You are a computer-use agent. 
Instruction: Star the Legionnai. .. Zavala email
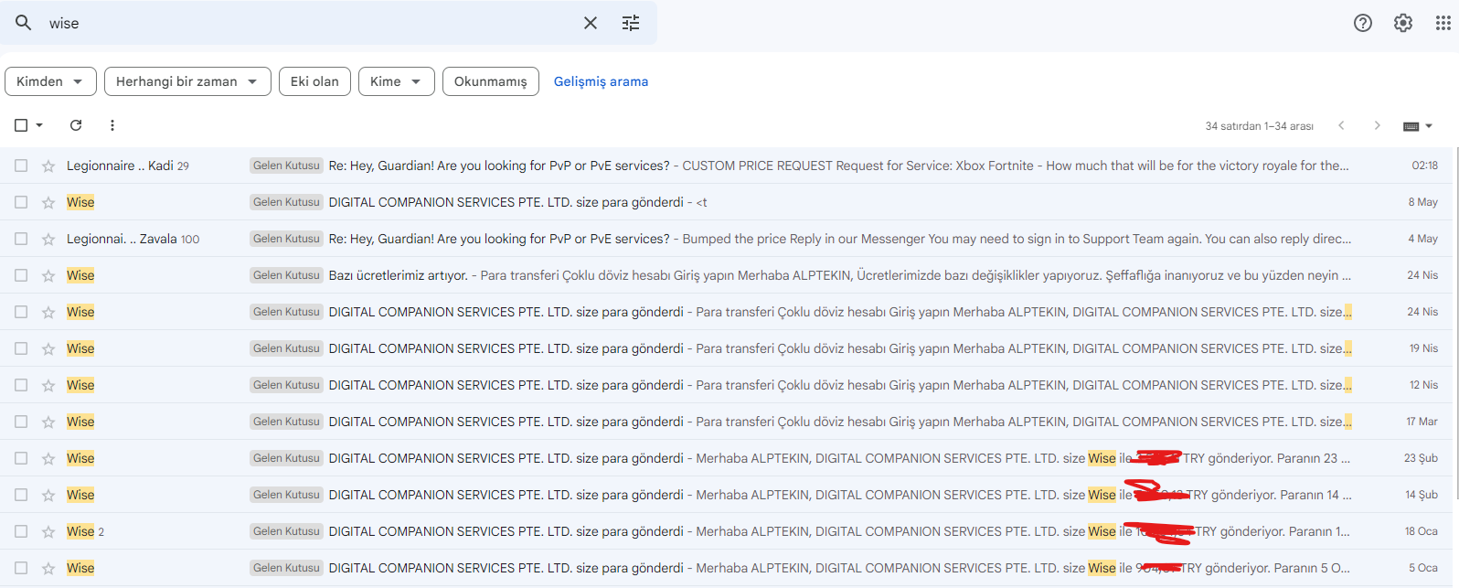tap(48, 239)
